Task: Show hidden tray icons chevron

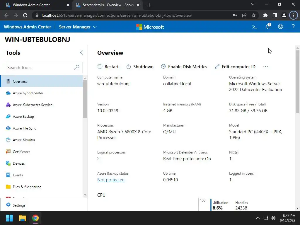Action: click(258, 218)
